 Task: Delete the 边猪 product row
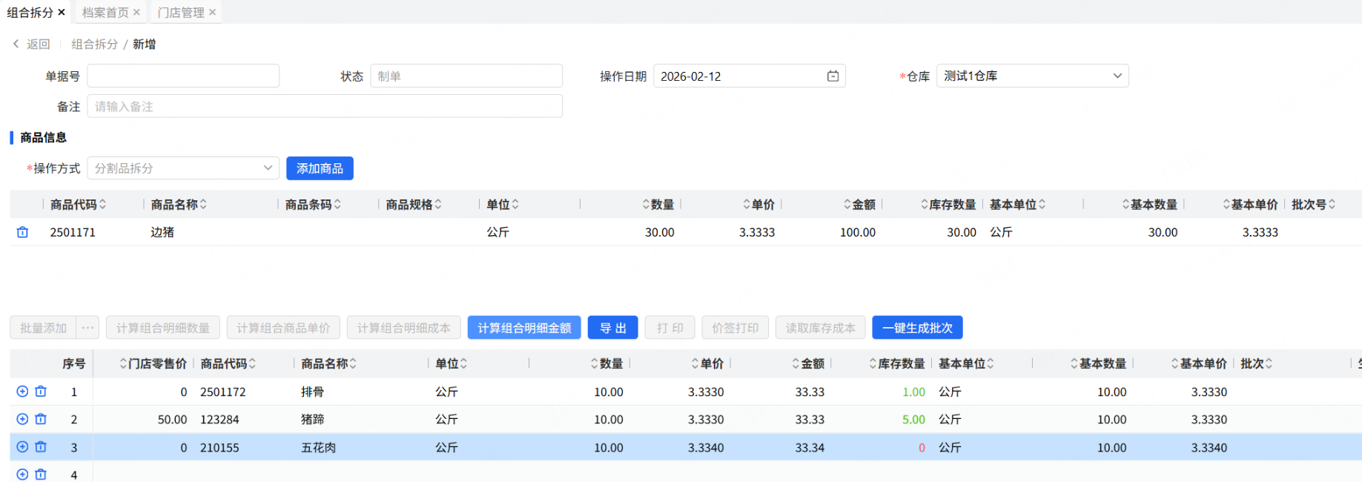(x=22, y=233)
